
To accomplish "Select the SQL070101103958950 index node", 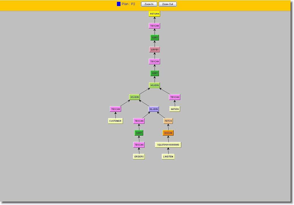I will 168,145.
